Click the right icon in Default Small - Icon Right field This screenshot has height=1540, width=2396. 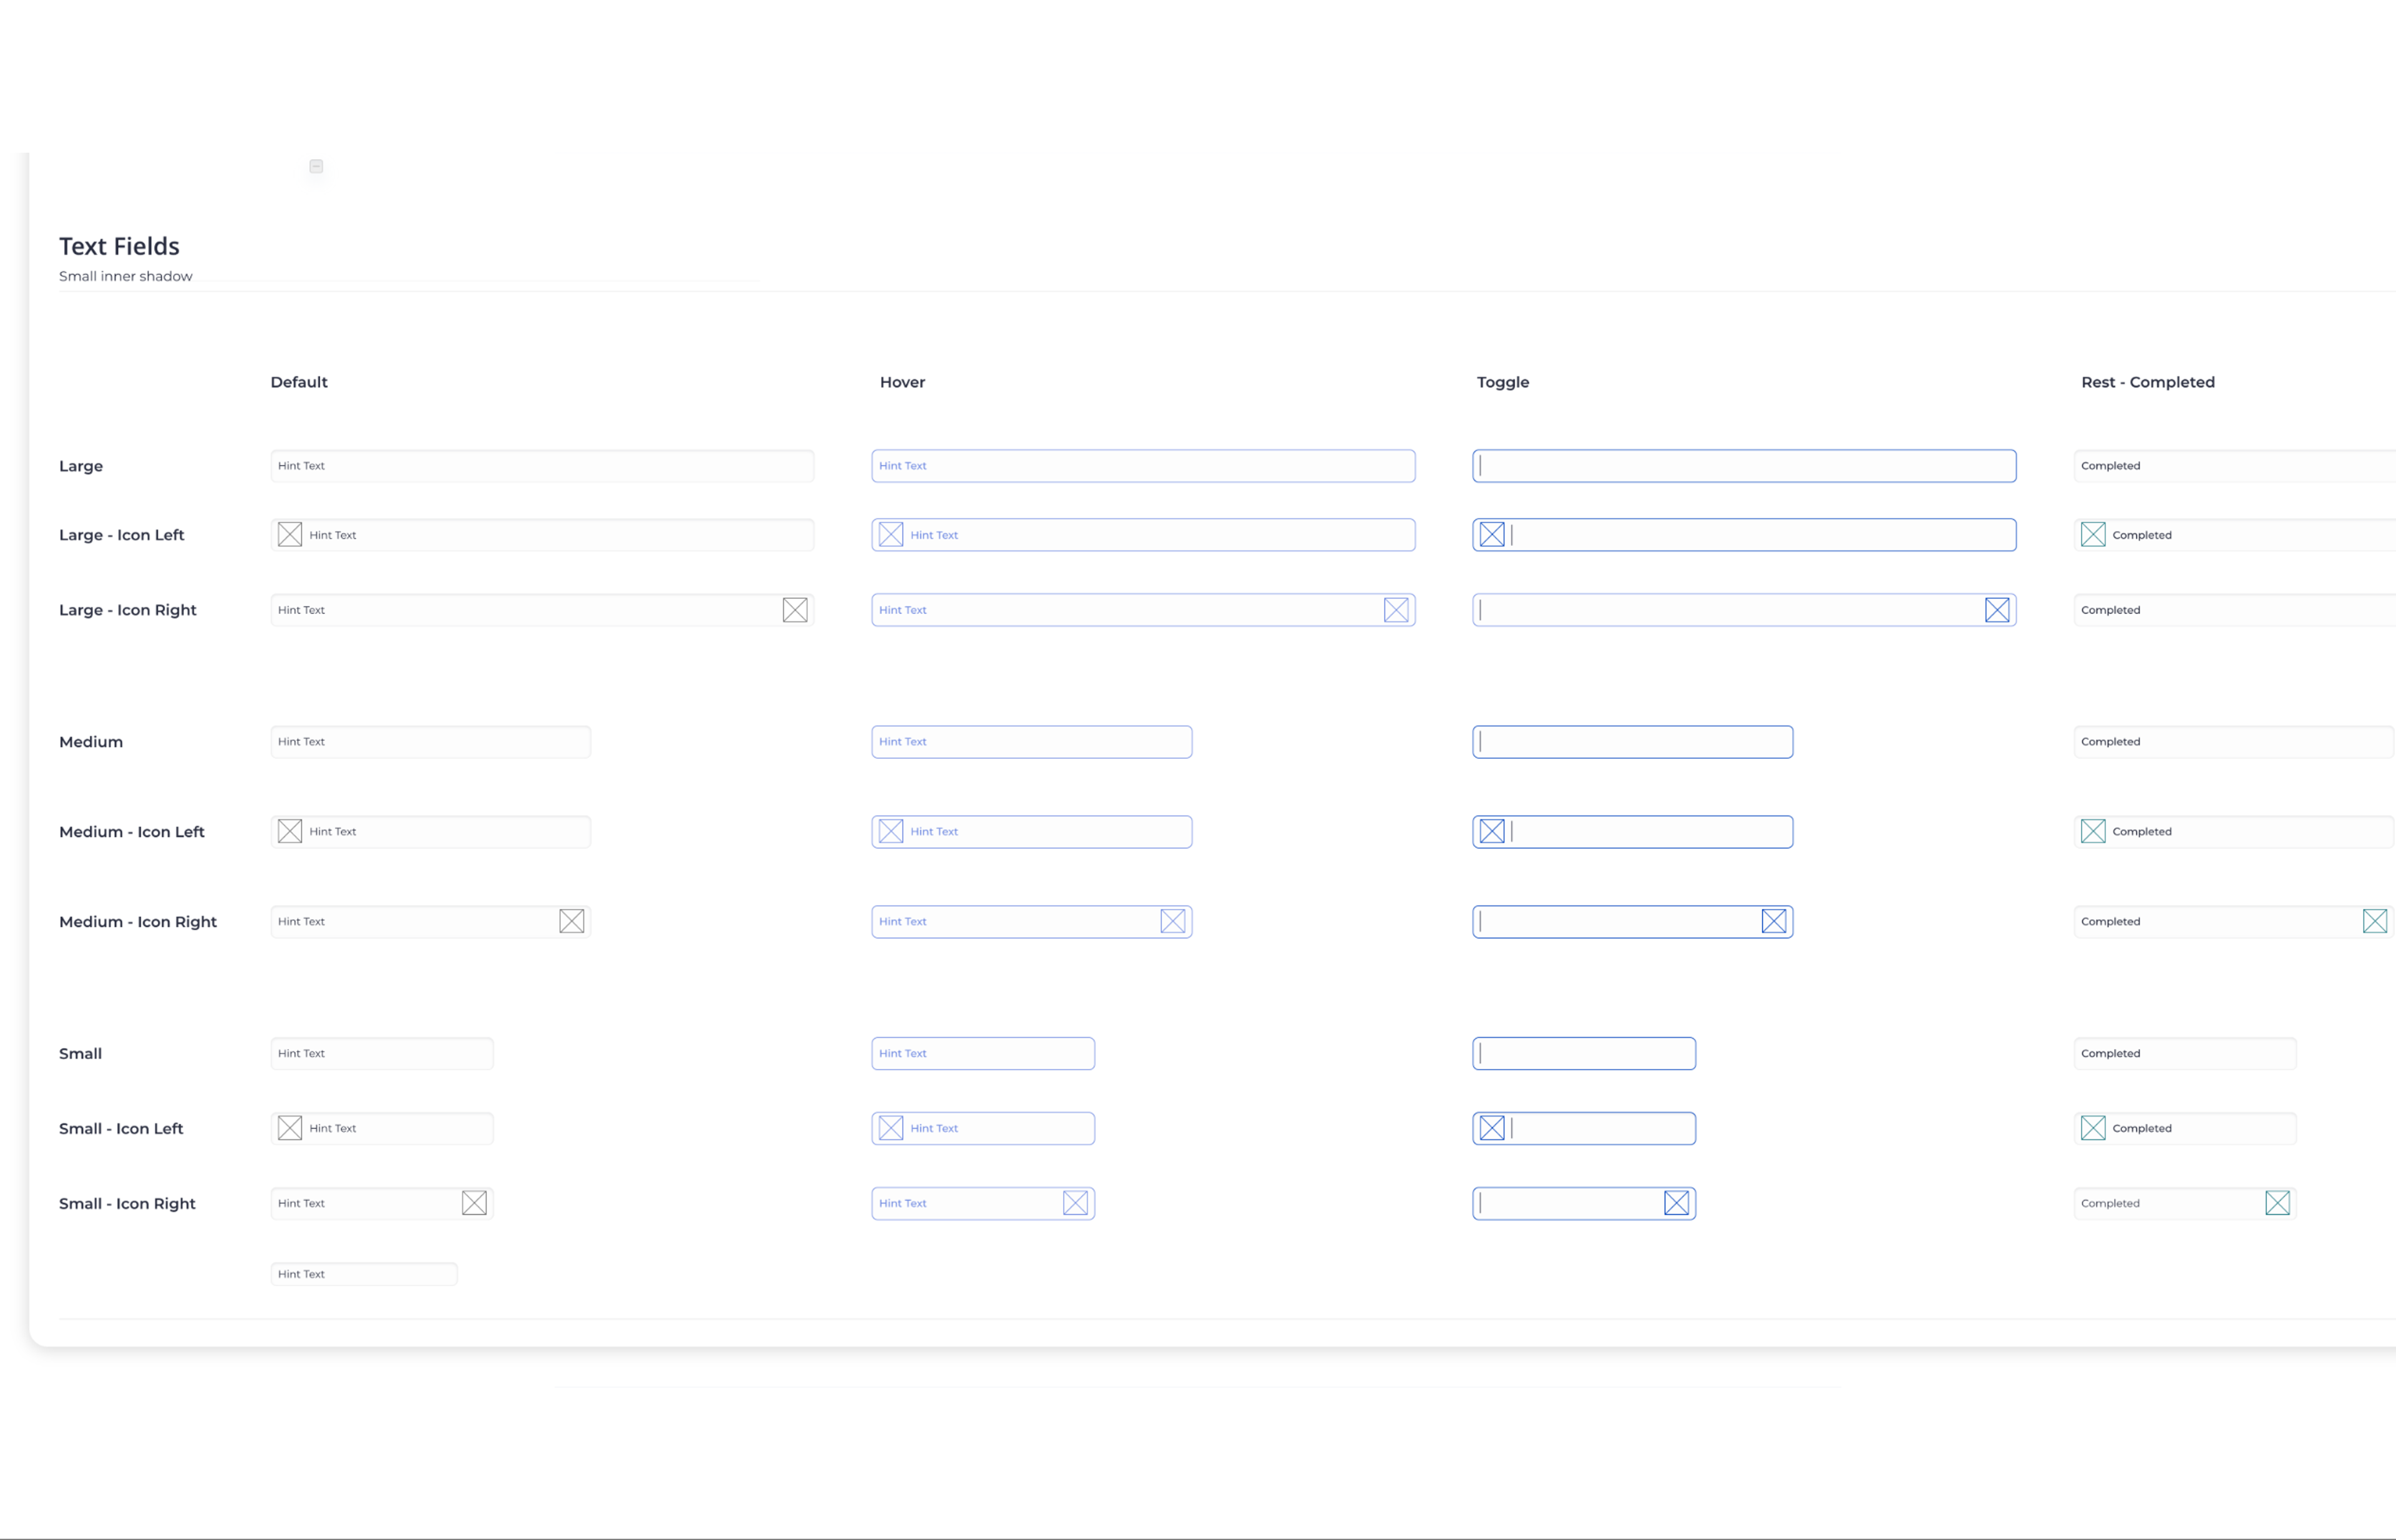(475, 1204)
